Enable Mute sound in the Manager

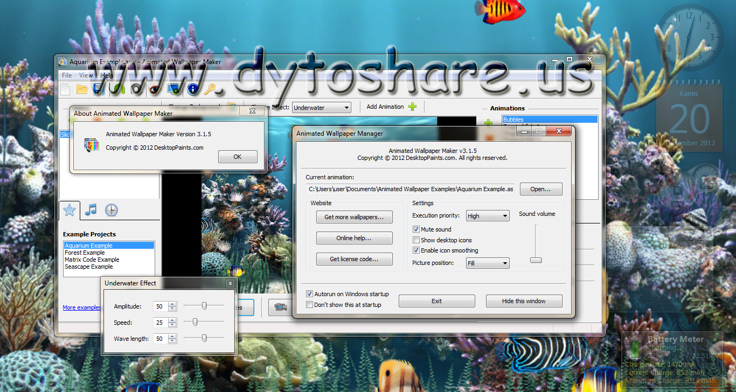416,229
